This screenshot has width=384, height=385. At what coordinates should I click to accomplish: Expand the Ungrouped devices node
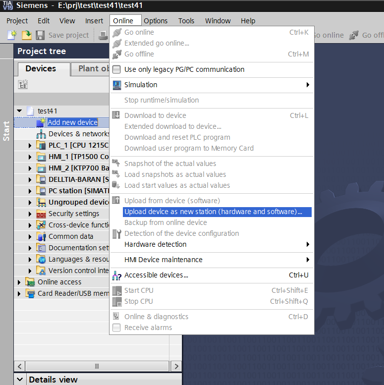(x=30, y=202)
